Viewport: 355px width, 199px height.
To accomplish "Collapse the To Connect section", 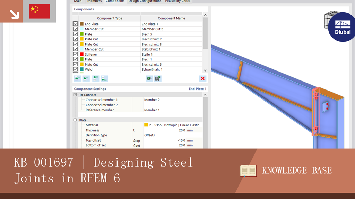I will click(x=75, y=95).
